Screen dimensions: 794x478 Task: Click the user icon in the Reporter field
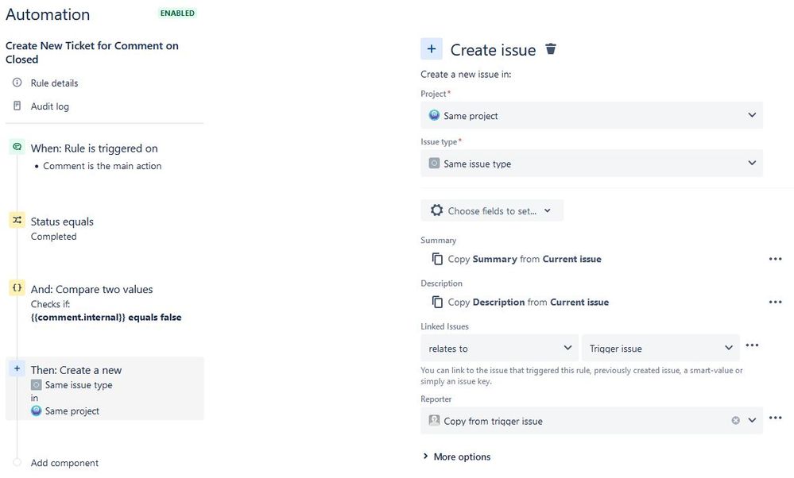434,420
